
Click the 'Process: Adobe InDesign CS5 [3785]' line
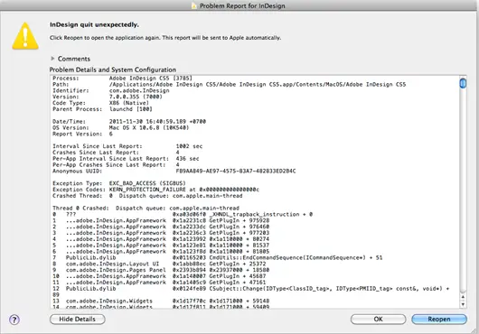(x=122, y=79)
